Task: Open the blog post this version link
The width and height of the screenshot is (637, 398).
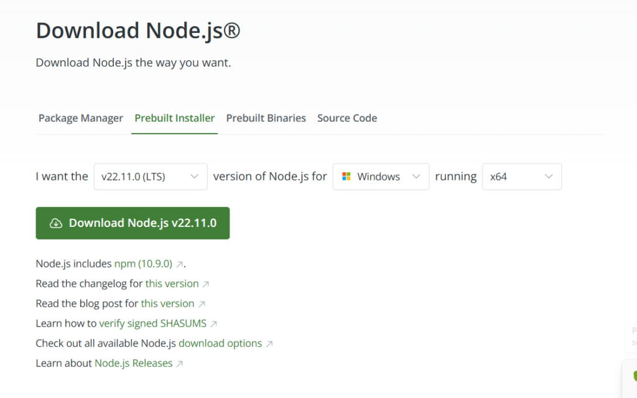Action: (168, 303)
